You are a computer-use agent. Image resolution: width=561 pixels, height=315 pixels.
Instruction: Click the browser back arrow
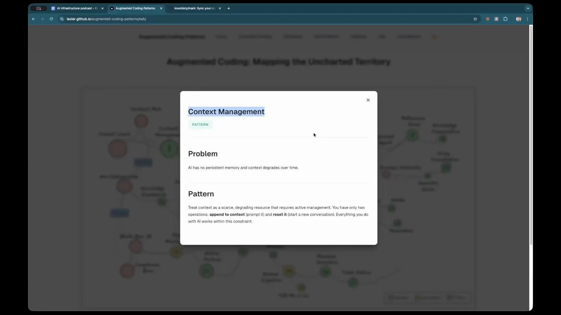(x=33, y=19)
